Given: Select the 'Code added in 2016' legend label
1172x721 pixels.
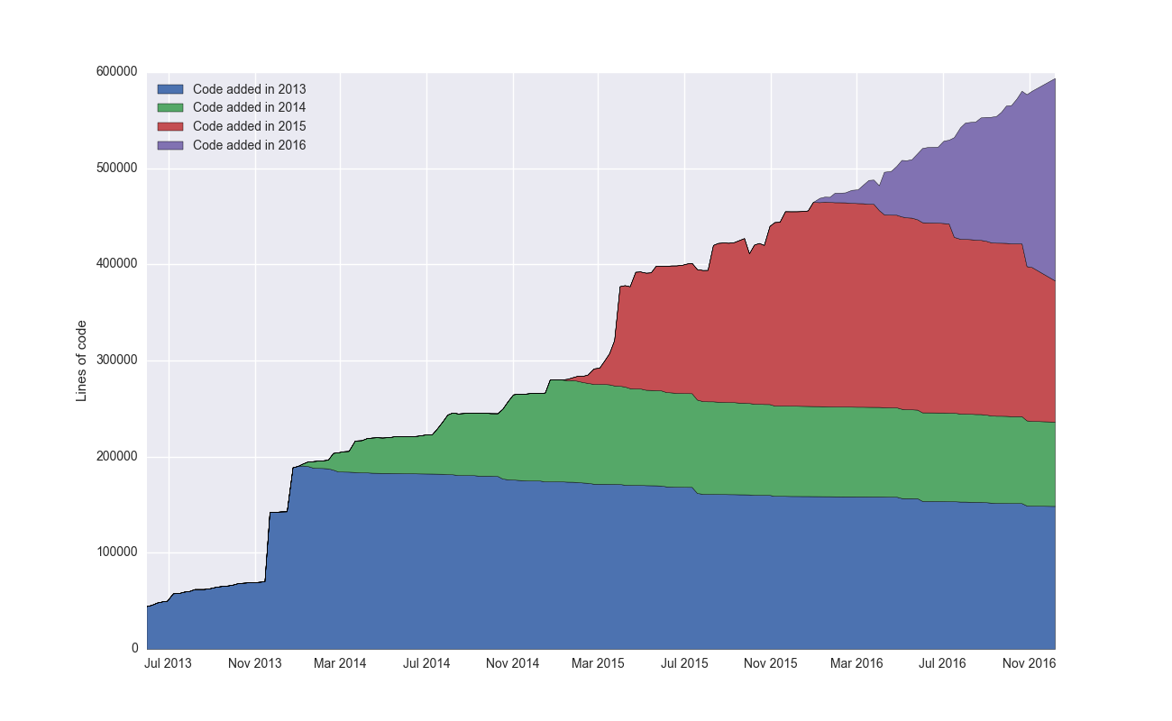Looking at the screenshot, I should click(x=250, y=145).
